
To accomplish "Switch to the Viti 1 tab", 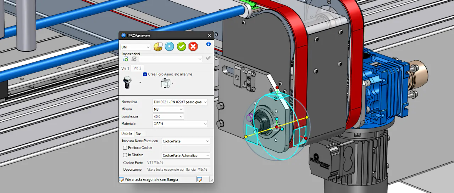I will point(125,68).
